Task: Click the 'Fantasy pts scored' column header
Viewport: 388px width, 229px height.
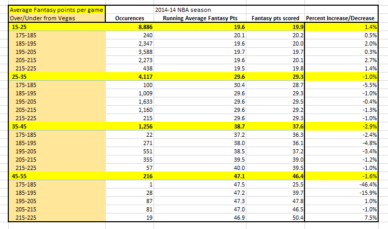Action: [x=275, y=18]
